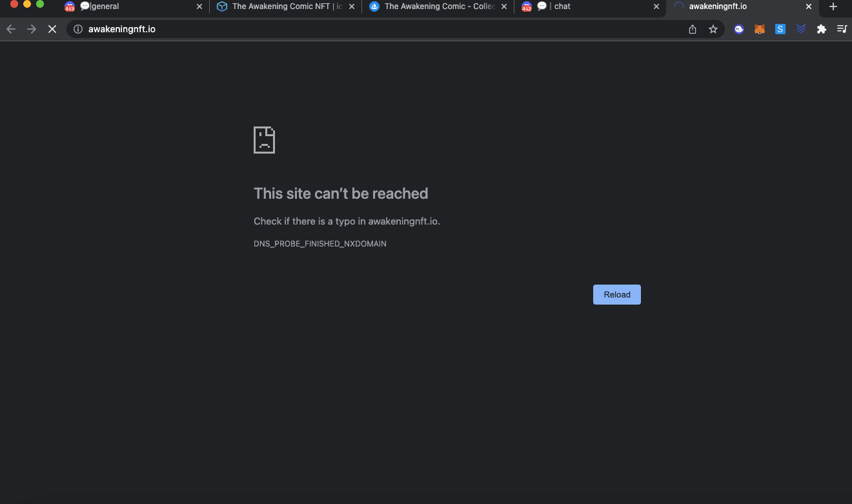
Task: Go back to the previous page
Action: click(x=11, y=29)
